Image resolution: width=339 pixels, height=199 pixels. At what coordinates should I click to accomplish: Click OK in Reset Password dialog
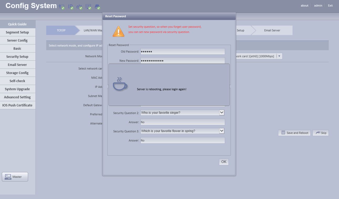pyautogui.click(x=224, y=162)
